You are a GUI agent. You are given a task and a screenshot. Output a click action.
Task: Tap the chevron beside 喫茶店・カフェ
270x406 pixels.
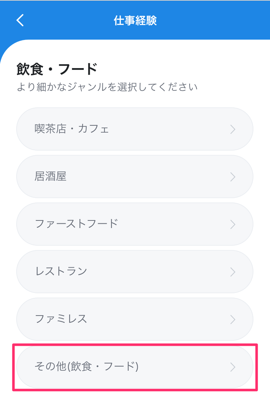point(233,129)
